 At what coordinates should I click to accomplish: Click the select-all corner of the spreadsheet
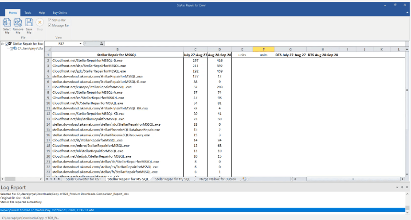tap(48, 50)
